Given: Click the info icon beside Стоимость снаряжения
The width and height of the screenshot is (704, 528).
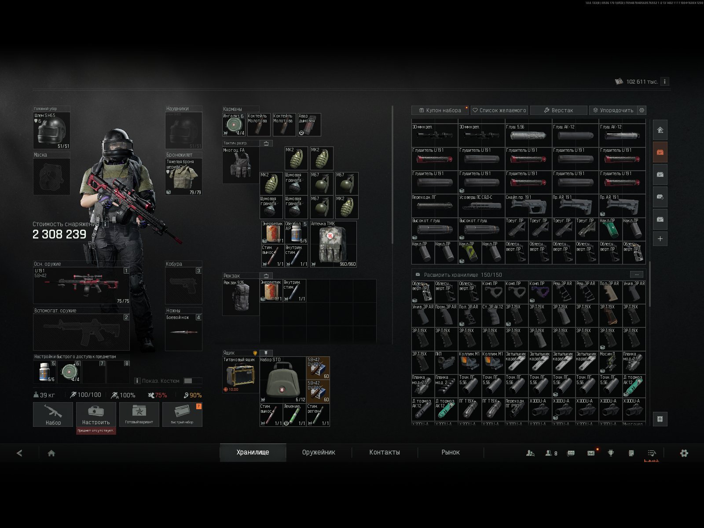Looking at the screenshot, I should [x=106, y=224].
